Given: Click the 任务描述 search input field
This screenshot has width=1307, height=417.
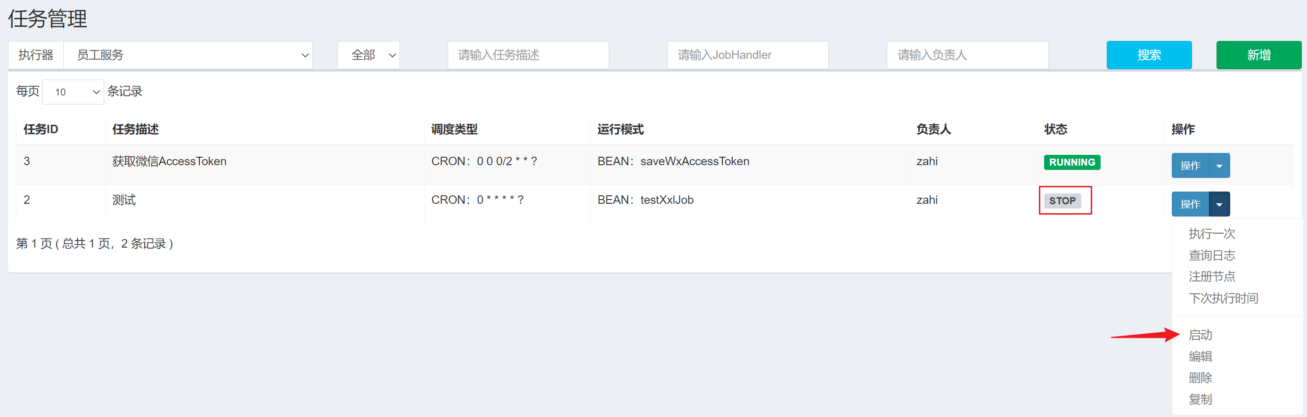Looking at the screenshot, I should click(x=528, y=55).
